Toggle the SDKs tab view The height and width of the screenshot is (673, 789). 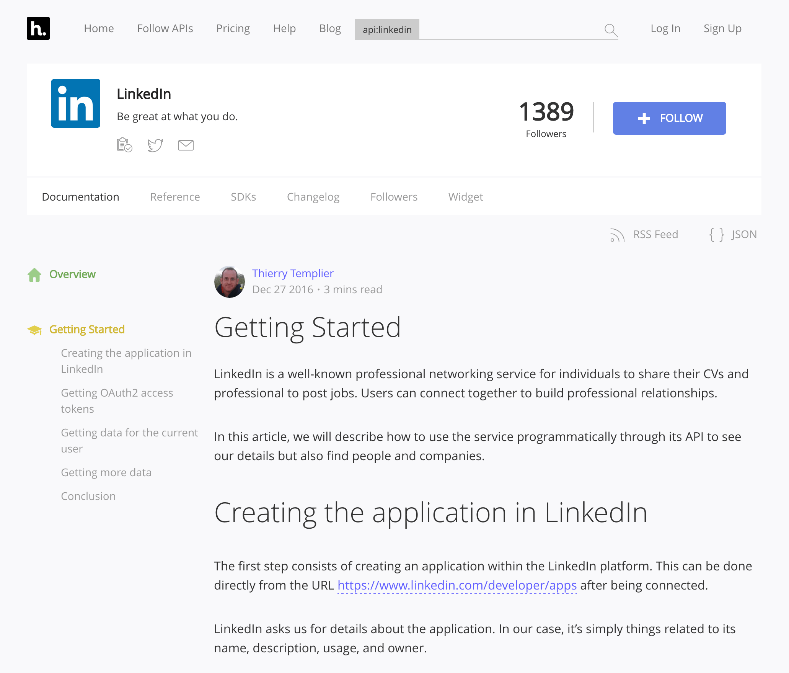pyautogui.click(x=243, y=196)
